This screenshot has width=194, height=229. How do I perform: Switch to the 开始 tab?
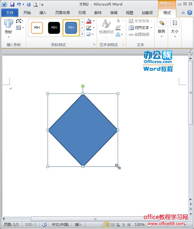27,13
